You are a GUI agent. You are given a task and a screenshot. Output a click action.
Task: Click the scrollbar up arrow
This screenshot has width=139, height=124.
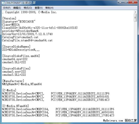(x=135, y=12)
